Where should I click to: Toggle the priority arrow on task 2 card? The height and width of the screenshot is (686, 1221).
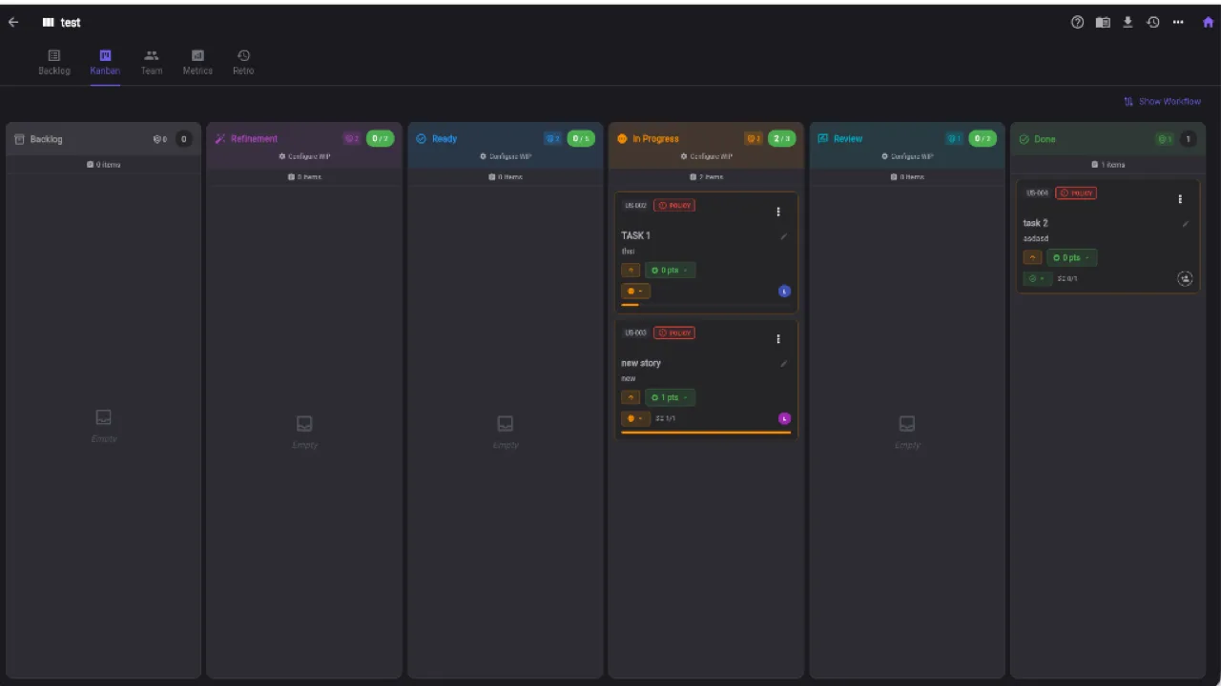point(1032,257)
